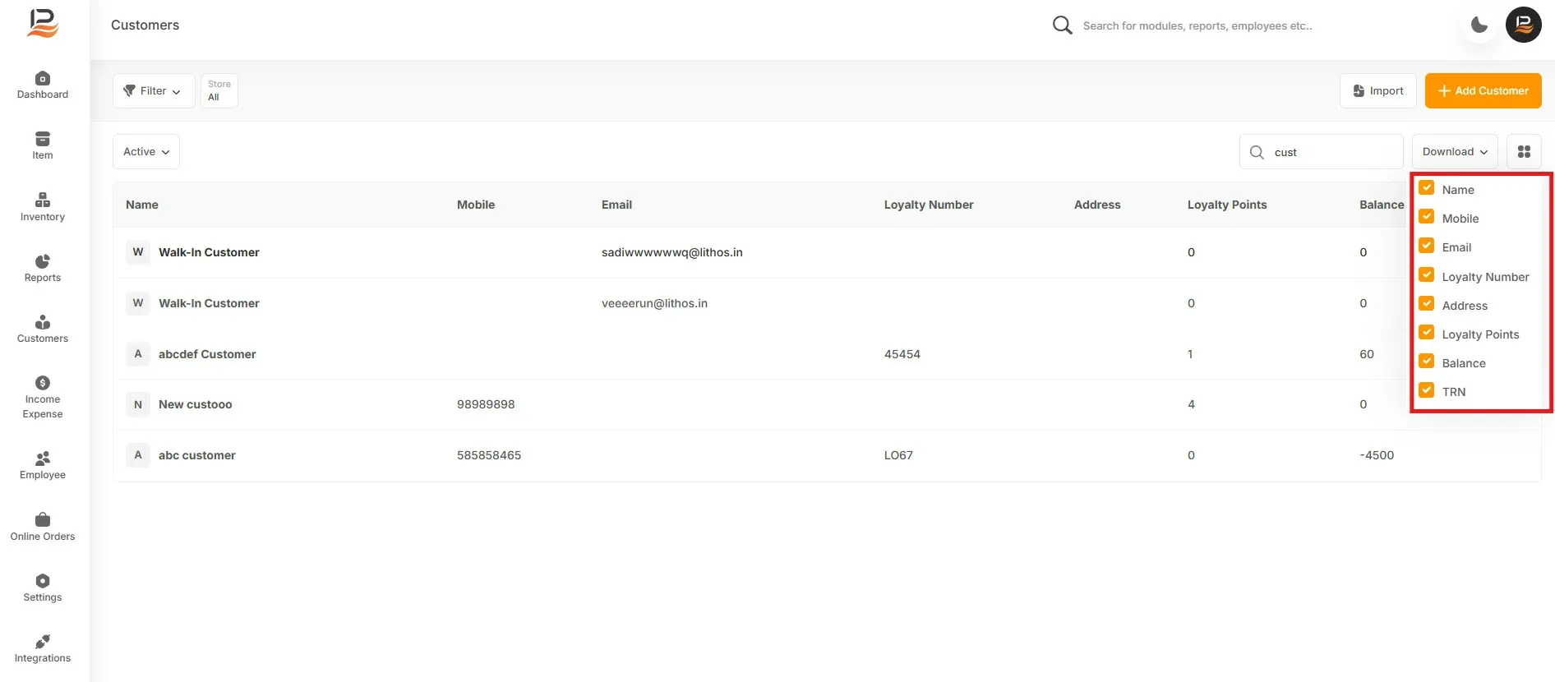Toggle the Balance column checkbox

[1427, 362]
